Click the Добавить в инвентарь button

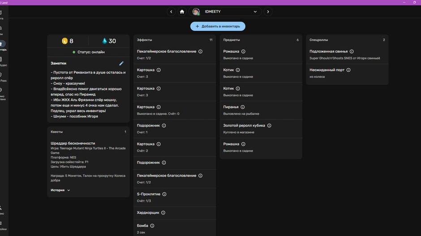click(218, 26)
